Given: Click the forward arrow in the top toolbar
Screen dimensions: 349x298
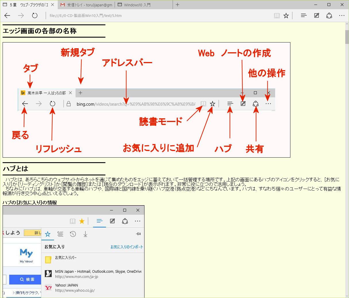Looking at the screenshot, I should [21, 16].
